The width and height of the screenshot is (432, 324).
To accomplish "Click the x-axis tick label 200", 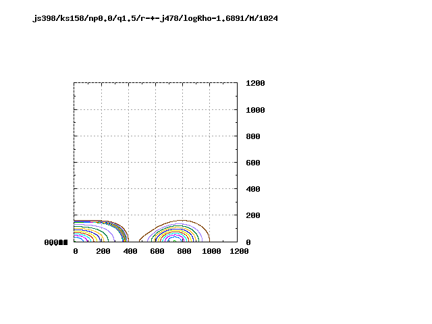I will [103, 251].
